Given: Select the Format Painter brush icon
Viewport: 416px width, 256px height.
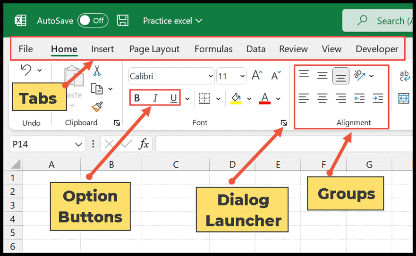Looking at the screenshot, I should 97,107.
